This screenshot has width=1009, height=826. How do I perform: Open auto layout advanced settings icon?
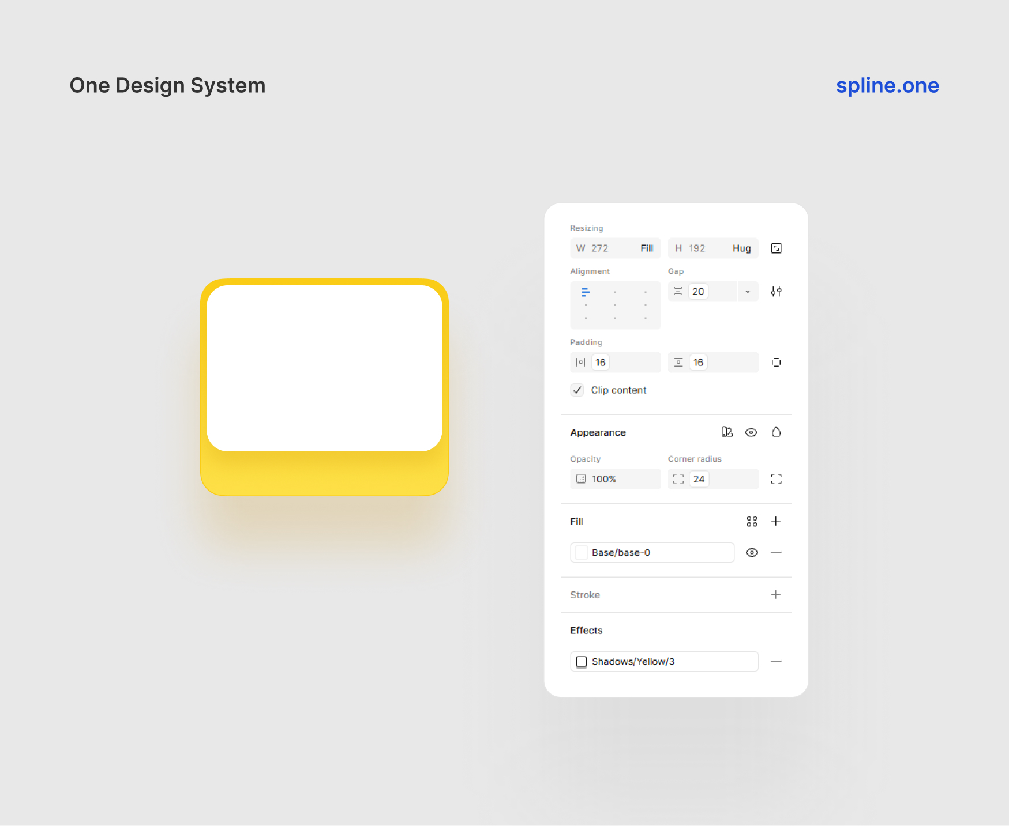[x=776, y=292]
